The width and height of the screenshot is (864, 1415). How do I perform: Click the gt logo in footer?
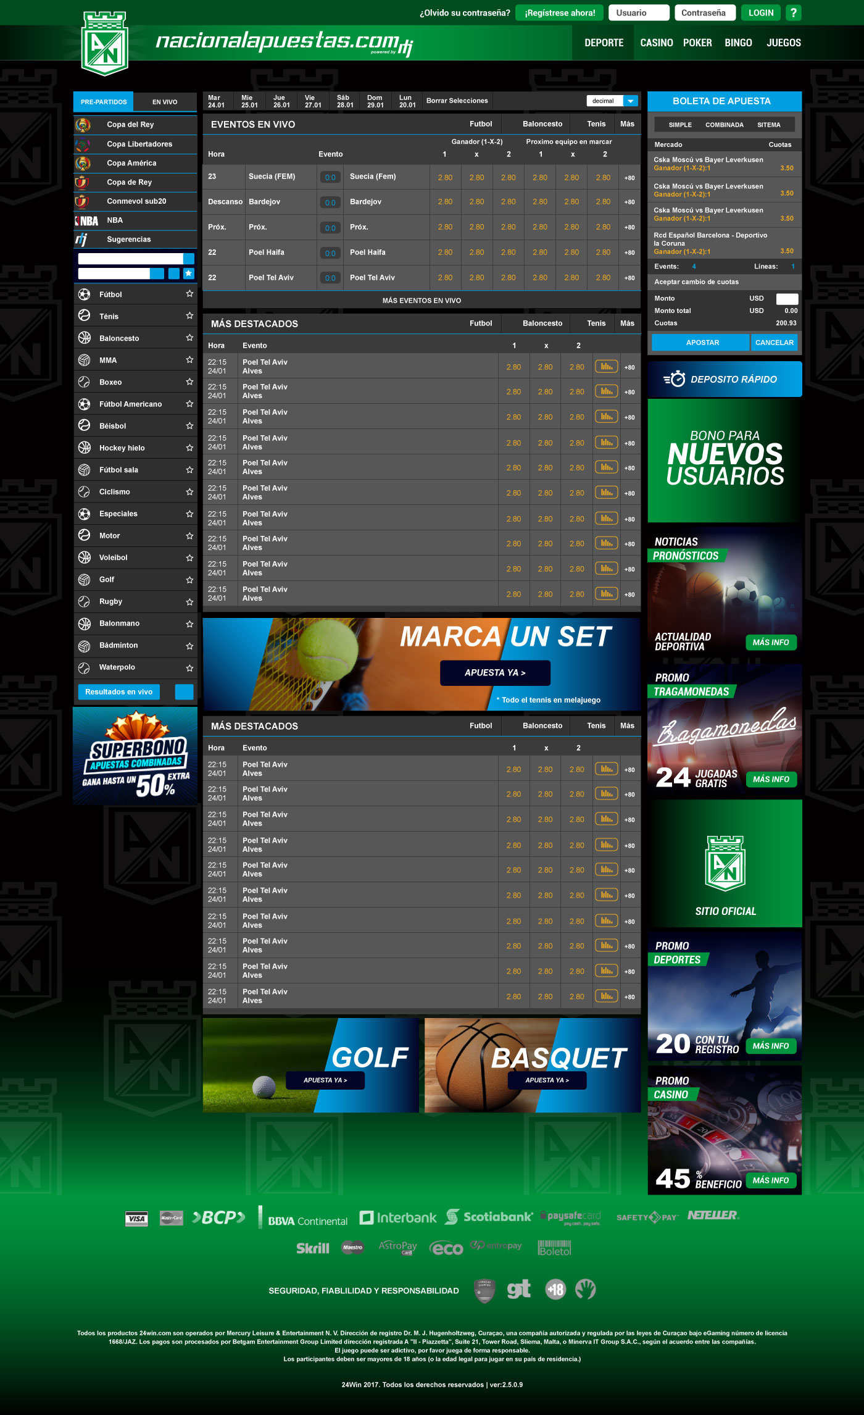(x=518, y=1290)
